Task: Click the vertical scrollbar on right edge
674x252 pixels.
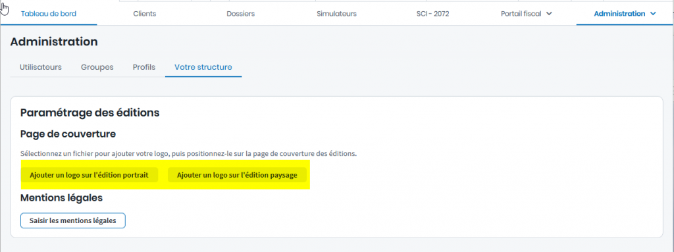Action: [672, 129]
